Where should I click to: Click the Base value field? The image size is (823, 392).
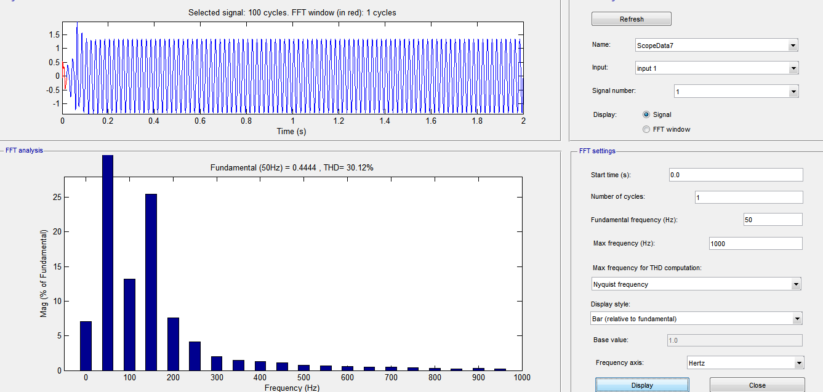(x=734, y=340)
